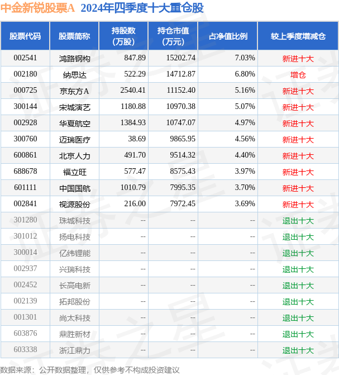Click the holding value 7972.45
The width and height of the screenshot is (339, 375).
[x=183, y=204]
